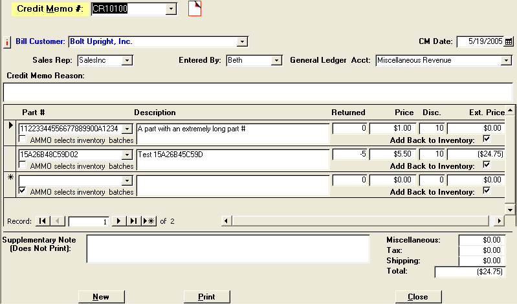Open the Sales Rep dropdown
Viewport: 517px width, 304px height.
coord(127,60)
